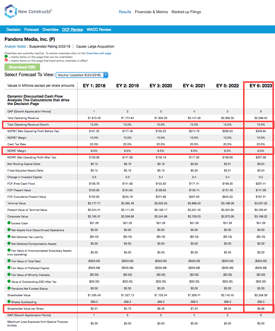Click the $5.01 per share value for 2018
Screen dimensions: 275x331
click(94, 309)
